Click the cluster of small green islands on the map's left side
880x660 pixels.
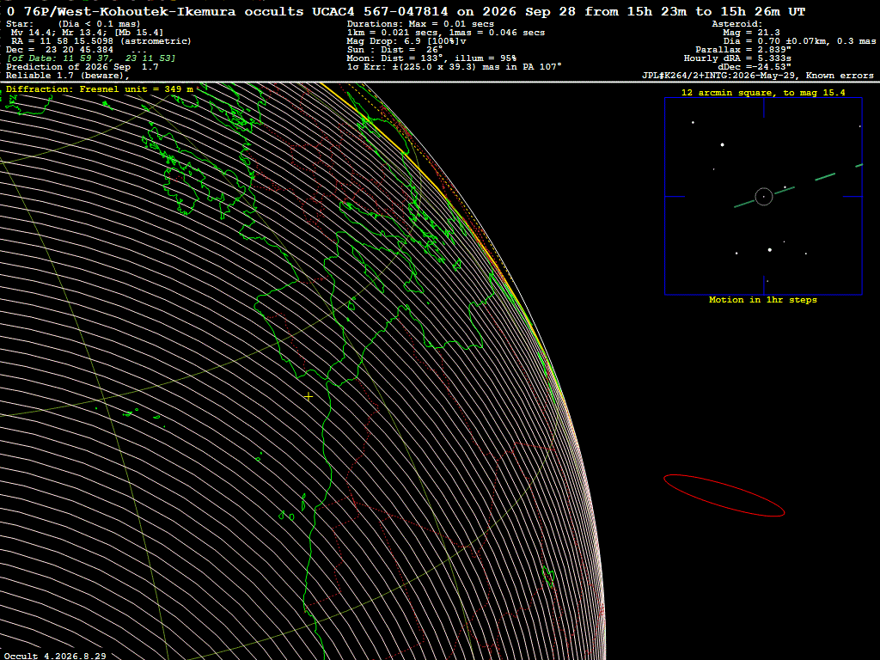[131, 414]
